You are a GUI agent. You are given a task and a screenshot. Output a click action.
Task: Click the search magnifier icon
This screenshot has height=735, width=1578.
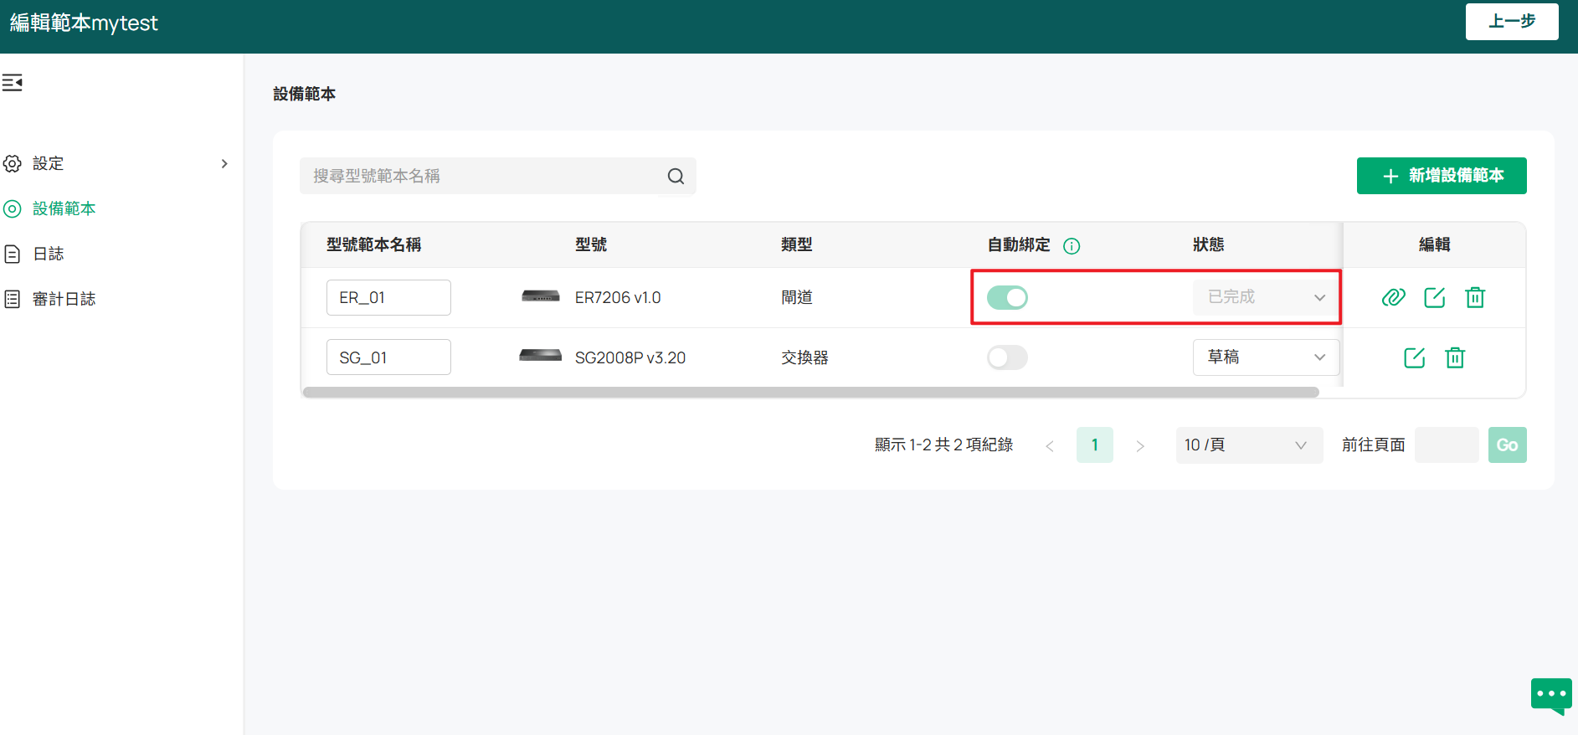676,176
